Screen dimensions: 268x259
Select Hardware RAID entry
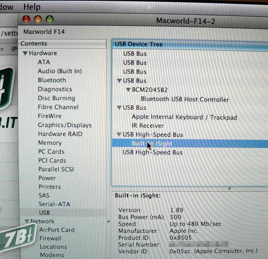(60, 134)
